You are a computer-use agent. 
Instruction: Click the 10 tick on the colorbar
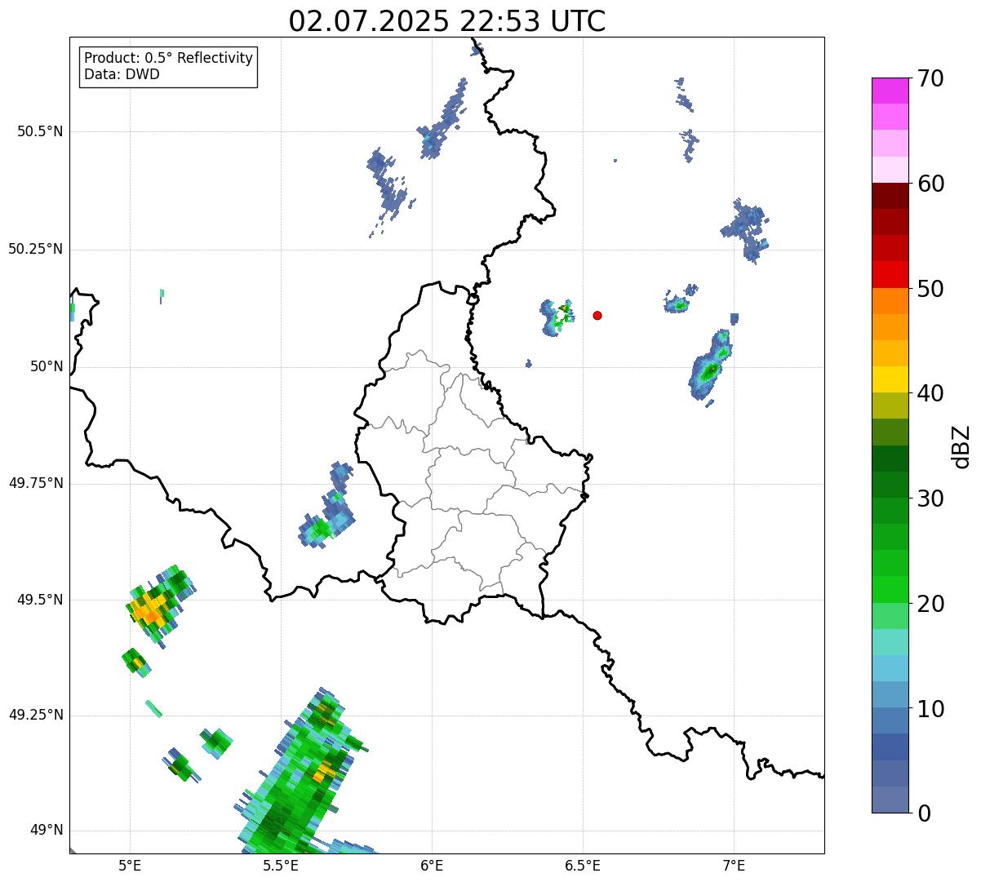pos(930,709)
